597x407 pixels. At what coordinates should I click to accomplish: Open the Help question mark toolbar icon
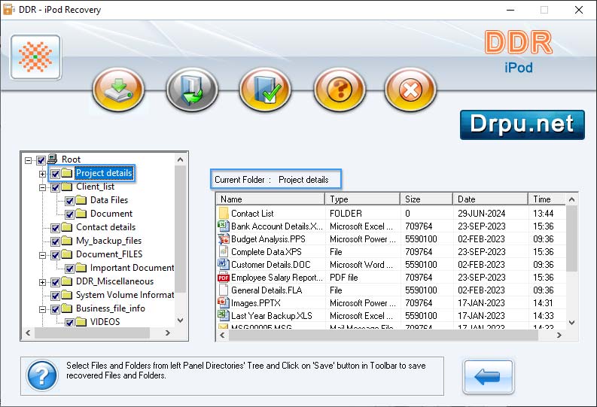(x=339, y=90)
